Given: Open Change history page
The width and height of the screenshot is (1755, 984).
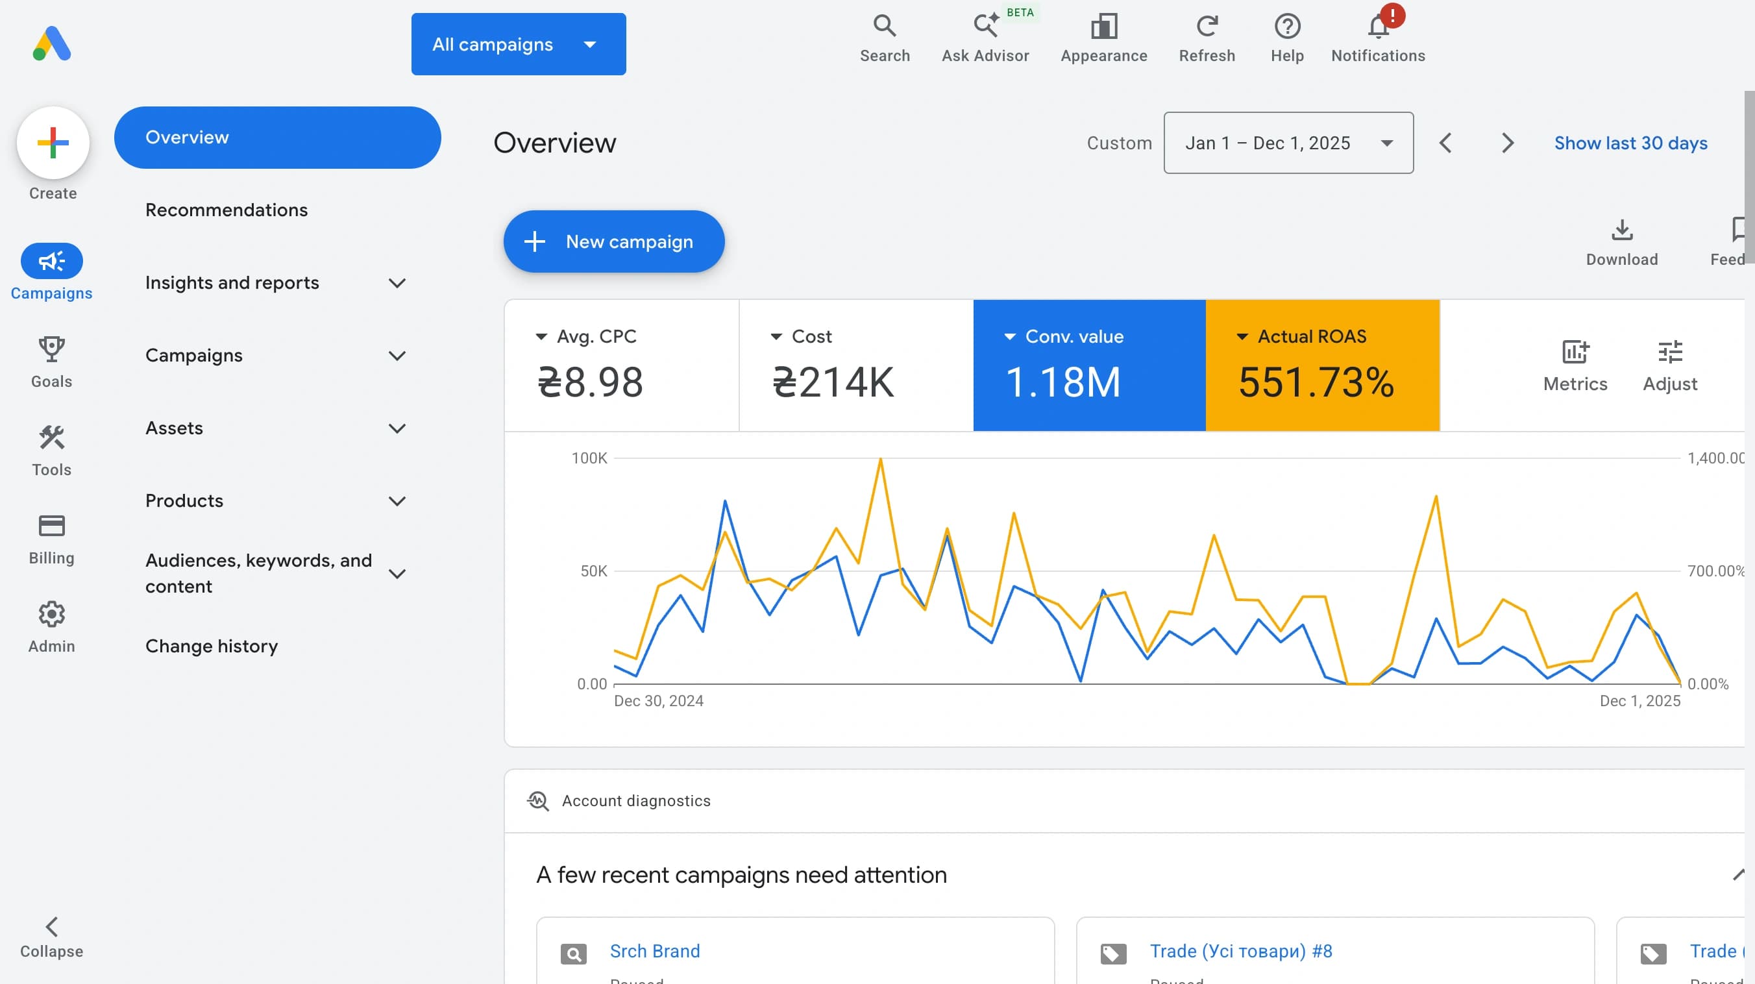Looking at the screenshot, I should click(x=211, y=646).
